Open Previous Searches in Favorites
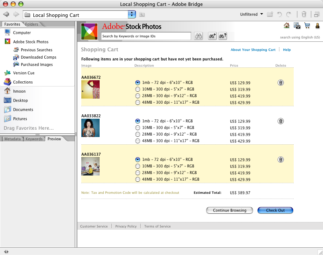The image size is (323, 255). point(33,50)
